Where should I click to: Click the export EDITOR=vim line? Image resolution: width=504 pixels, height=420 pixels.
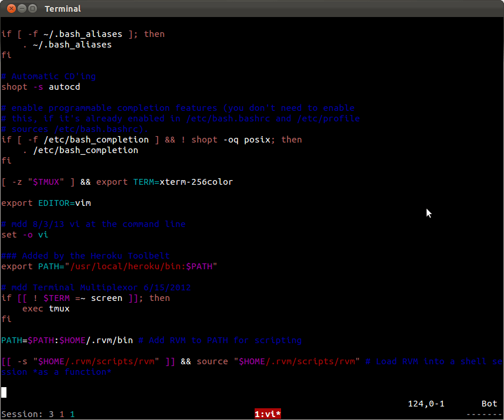(46, 203)
